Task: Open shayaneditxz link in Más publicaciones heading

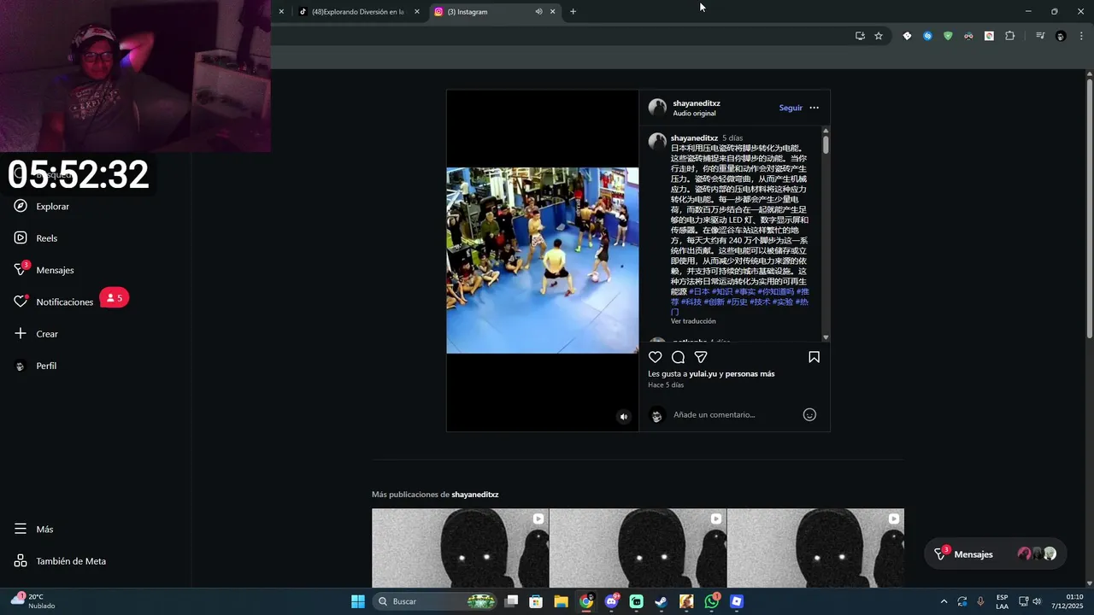Action: (475, 495)
